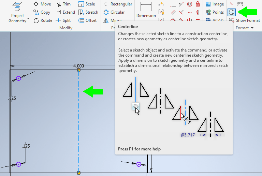Toggle Construction line format
This screenshot has height=176, width=262.
coord(232,4)
